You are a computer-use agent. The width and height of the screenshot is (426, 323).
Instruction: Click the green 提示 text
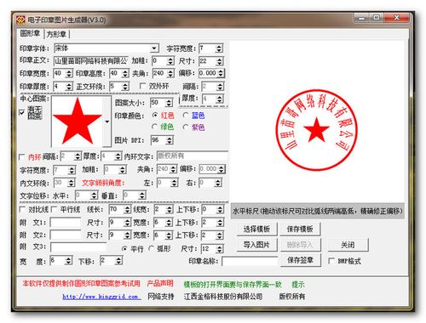coord(298,284)
